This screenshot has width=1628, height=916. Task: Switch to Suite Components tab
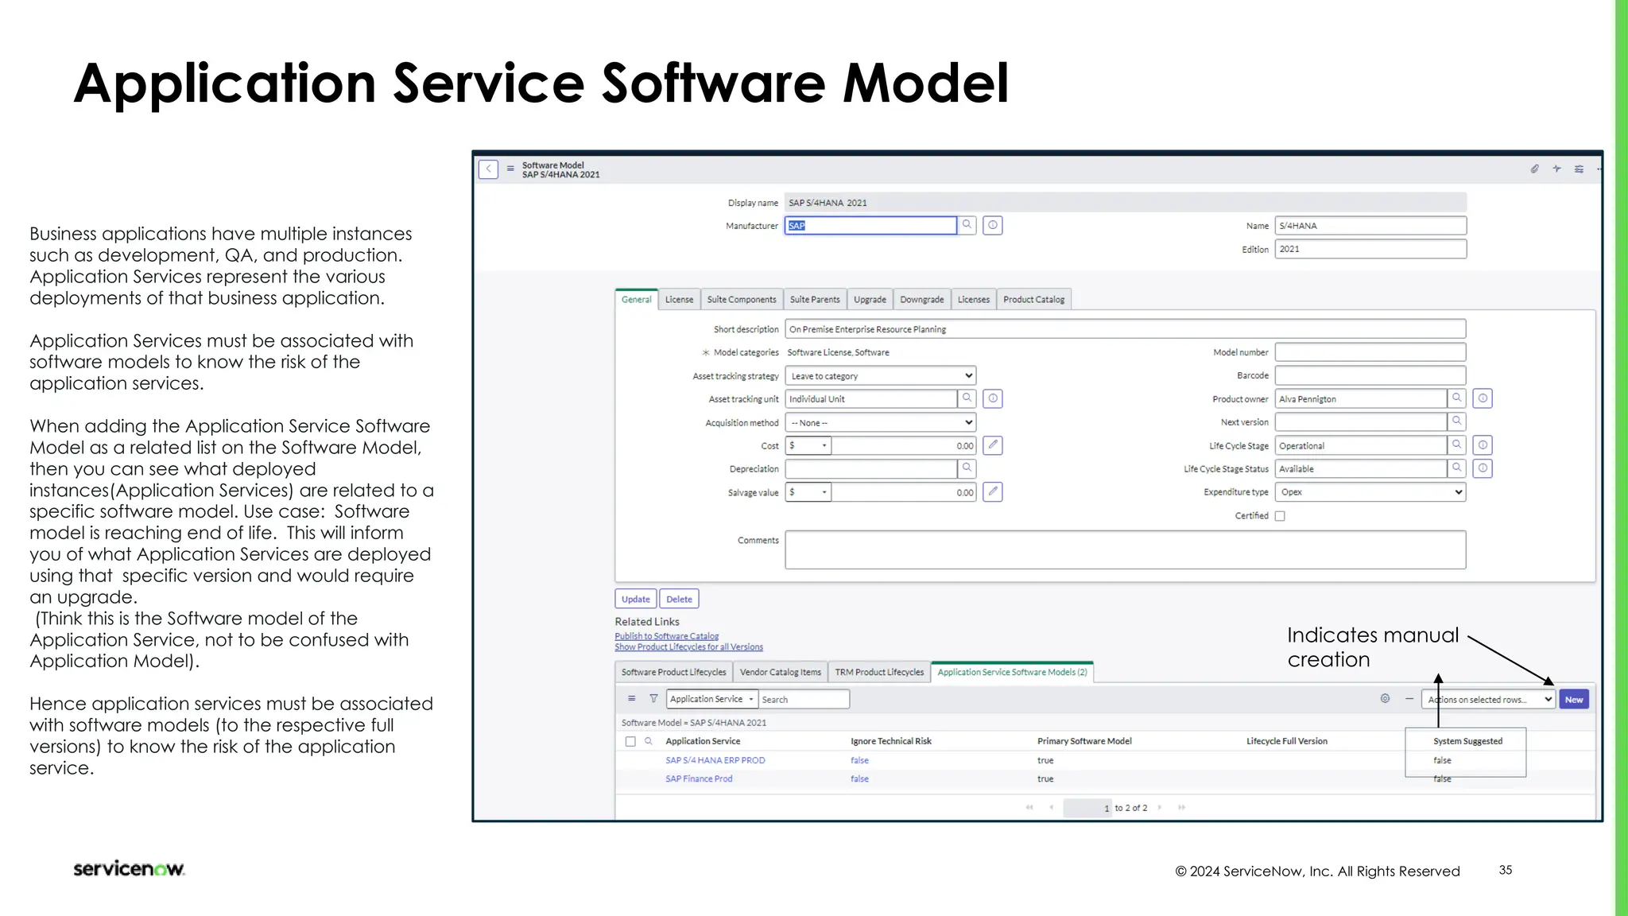click(x=742, y=300)
